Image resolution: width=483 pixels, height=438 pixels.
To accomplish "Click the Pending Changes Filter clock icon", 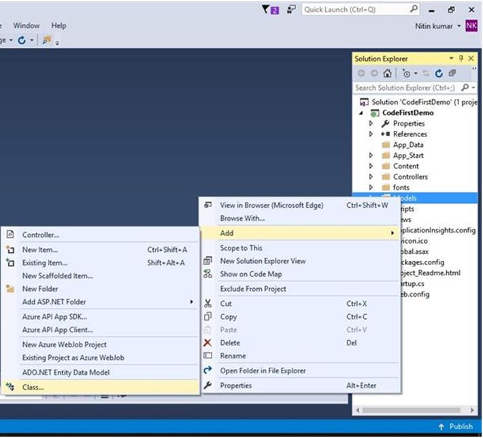I will point(406,74).
